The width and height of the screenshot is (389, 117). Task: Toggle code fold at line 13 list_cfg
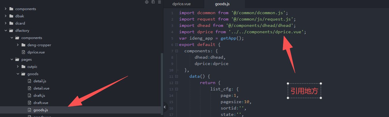click(x=176, y=89)
